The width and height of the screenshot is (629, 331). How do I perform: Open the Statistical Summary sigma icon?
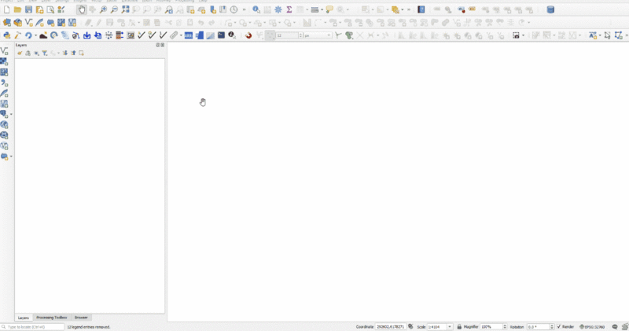click(289, 10)
